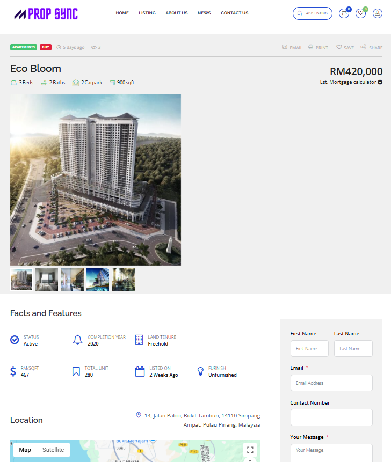This screenshot has height=462, width=391.
Task: Go to the About Us page
Action: point(177,13)
